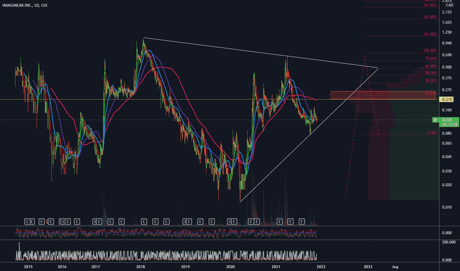Open the last earnings E marker before 2022
460x271 pixels.
302,222
